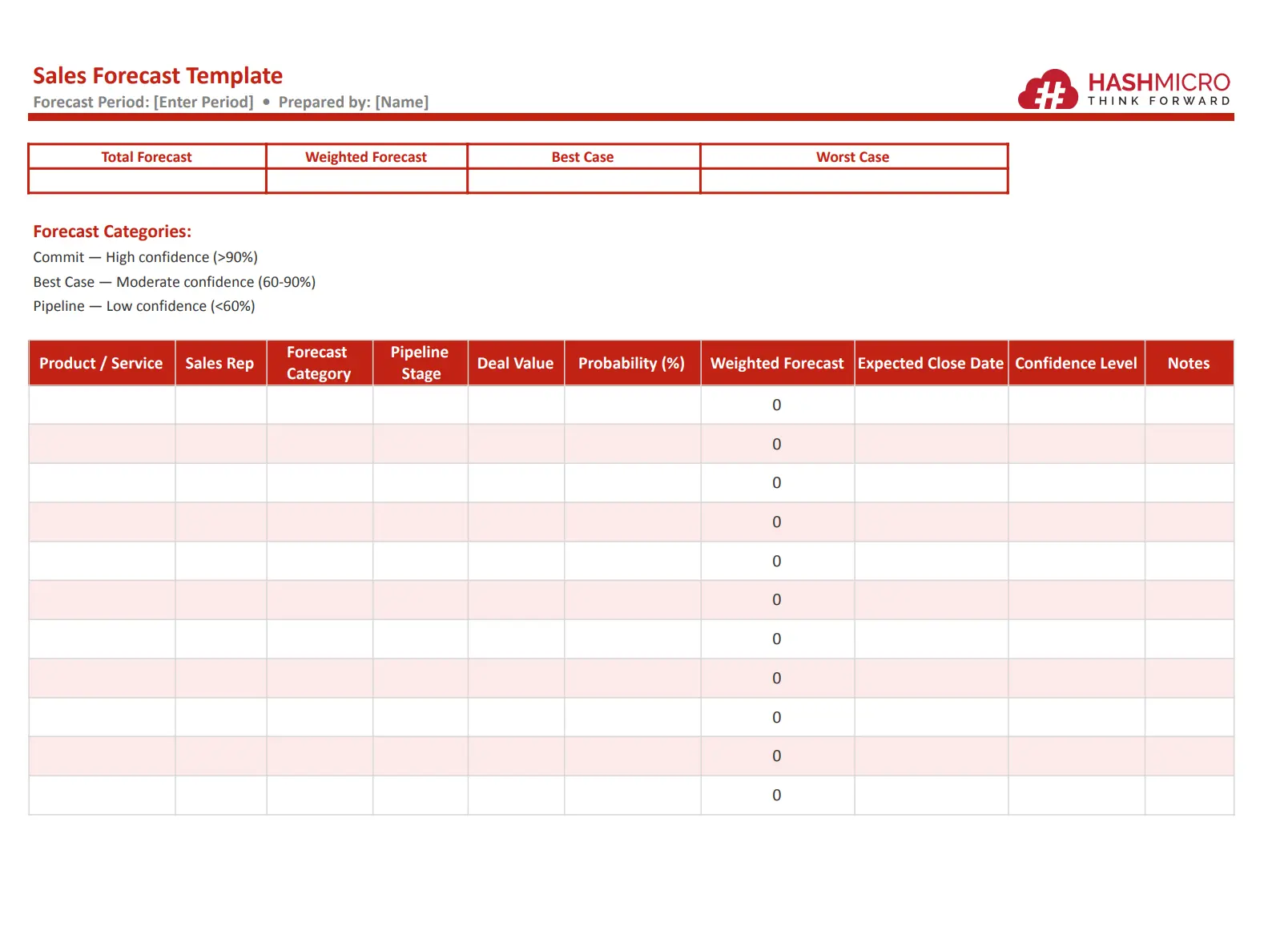Screen dimensions: 1264x947
Task: Select the empty cell under Total Forecast
Action: [x=147, y=181]
